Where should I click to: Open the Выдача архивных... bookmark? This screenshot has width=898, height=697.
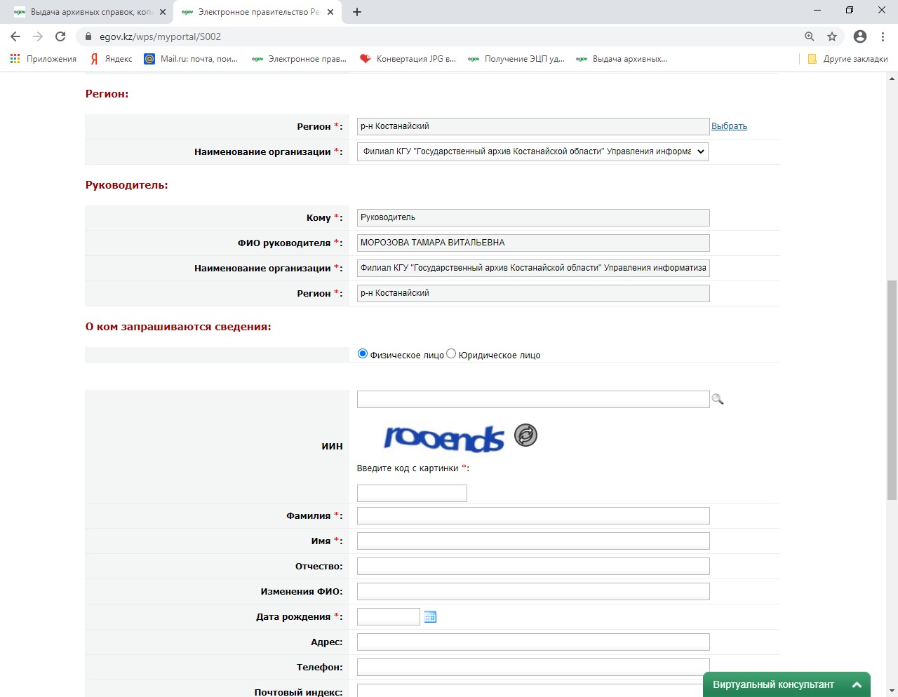click(622, 59)
